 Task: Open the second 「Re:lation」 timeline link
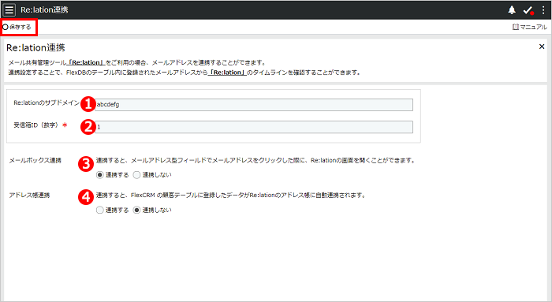(x=227, y=73)
